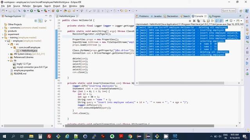Click Collapse All in Package Explorer
This screenshot has height=140, width=250.
tap(36, 21)
